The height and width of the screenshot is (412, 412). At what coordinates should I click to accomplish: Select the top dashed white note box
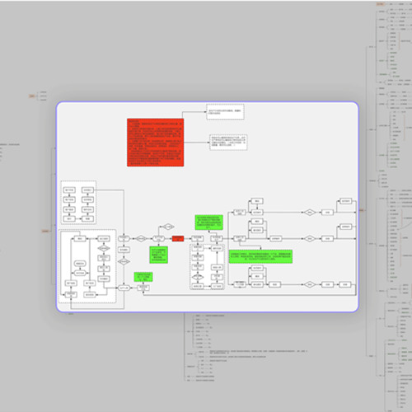(x=225, y=112)
